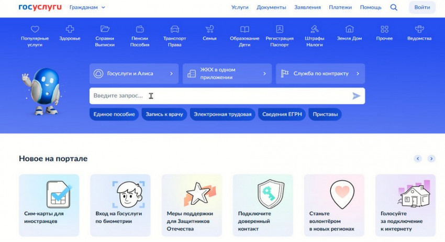Click the magnifier search icon in header
This screenshot has width=445, height=242.
pyautogui.click(x=394, y=7)
